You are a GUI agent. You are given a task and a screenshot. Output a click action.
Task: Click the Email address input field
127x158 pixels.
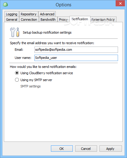pyautogui.click(x=76, y=50)
